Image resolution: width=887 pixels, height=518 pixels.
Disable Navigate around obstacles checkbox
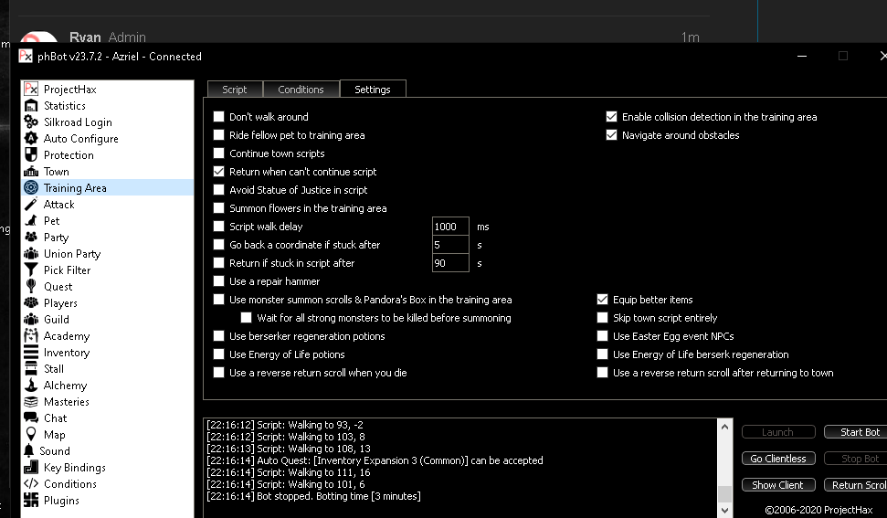pos(612,135)
